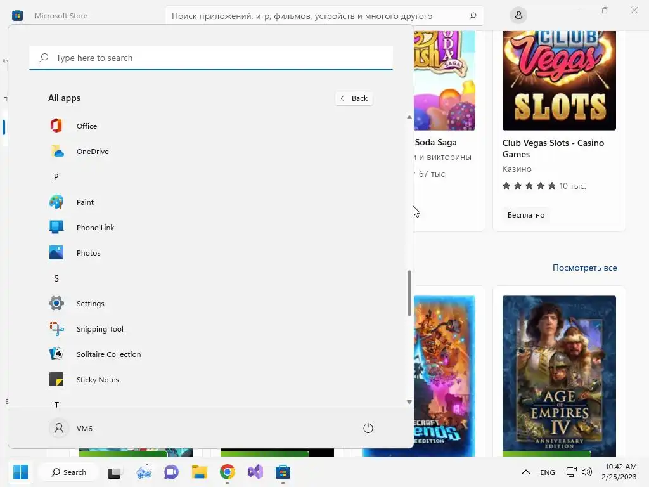
Task: Open Chat app from taskbar
Action: click(x=171, y=472)
